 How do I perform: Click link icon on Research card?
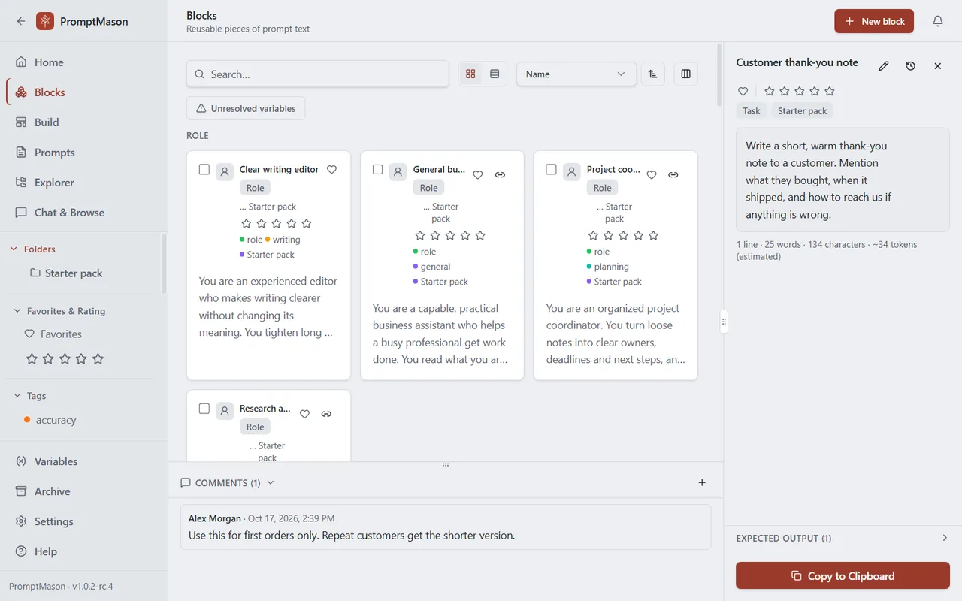point(326,414)
